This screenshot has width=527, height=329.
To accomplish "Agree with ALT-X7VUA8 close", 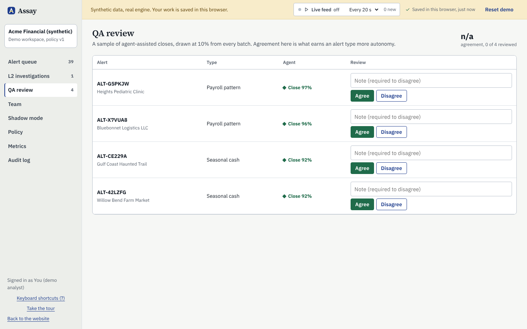I will [x=362, y=132].
